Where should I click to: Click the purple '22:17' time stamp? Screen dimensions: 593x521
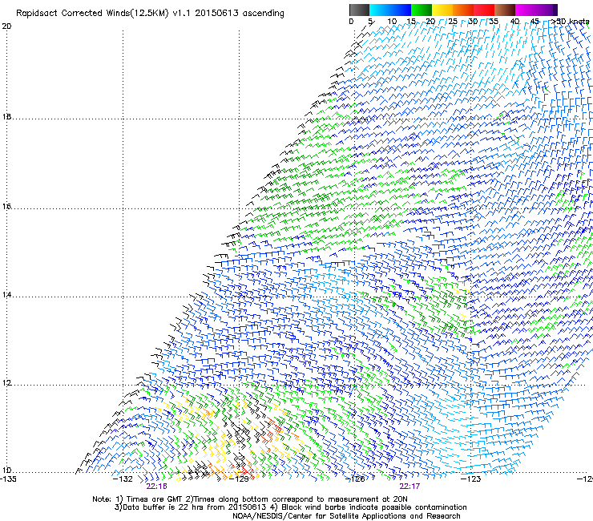(409, 487)
